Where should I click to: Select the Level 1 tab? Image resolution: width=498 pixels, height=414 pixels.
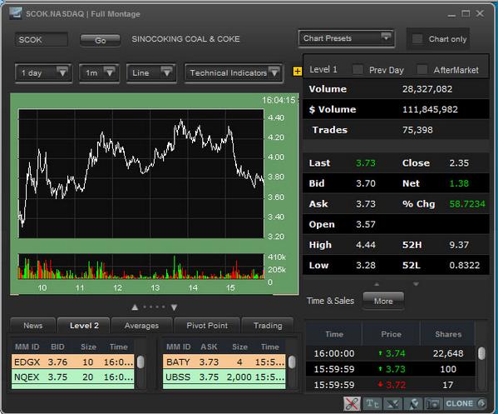[323, 69]
